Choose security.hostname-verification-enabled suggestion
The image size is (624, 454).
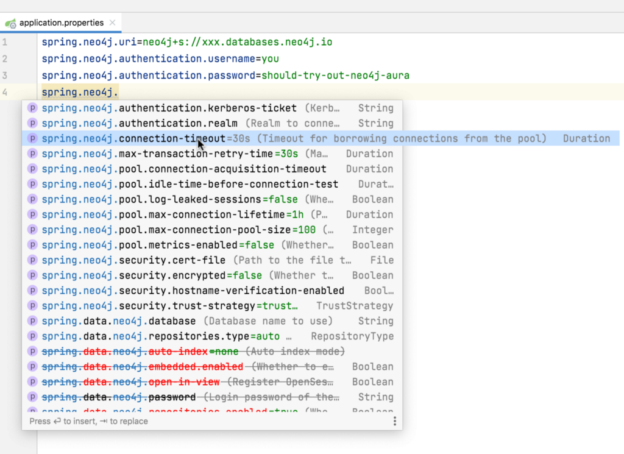pos(212,291)
